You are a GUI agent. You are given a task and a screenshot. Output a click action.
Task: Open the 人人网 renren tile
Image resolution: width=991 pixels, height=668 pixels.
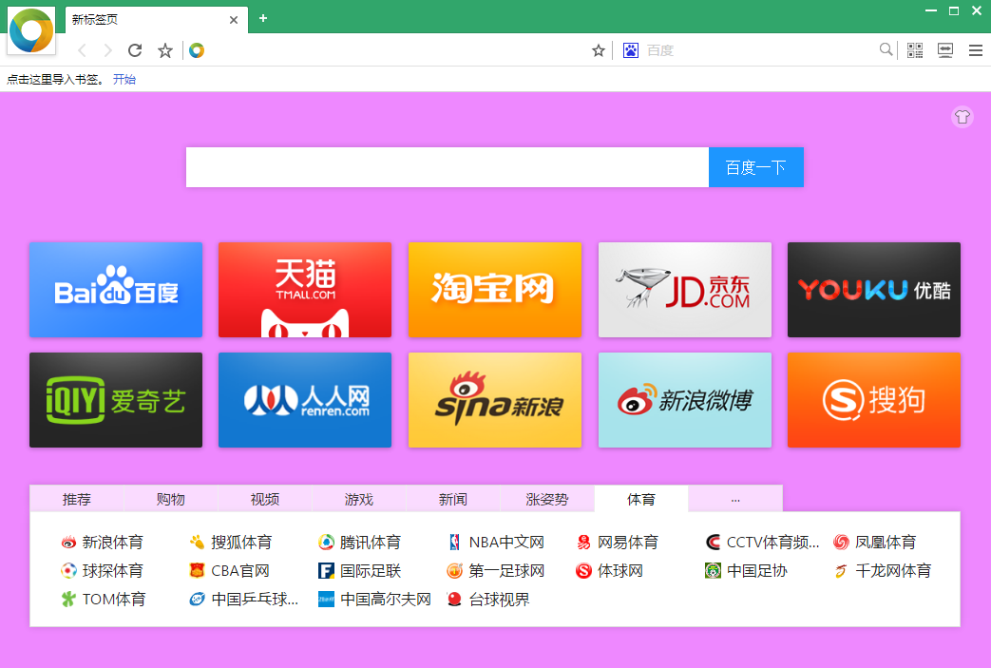[x=305, y=400]
